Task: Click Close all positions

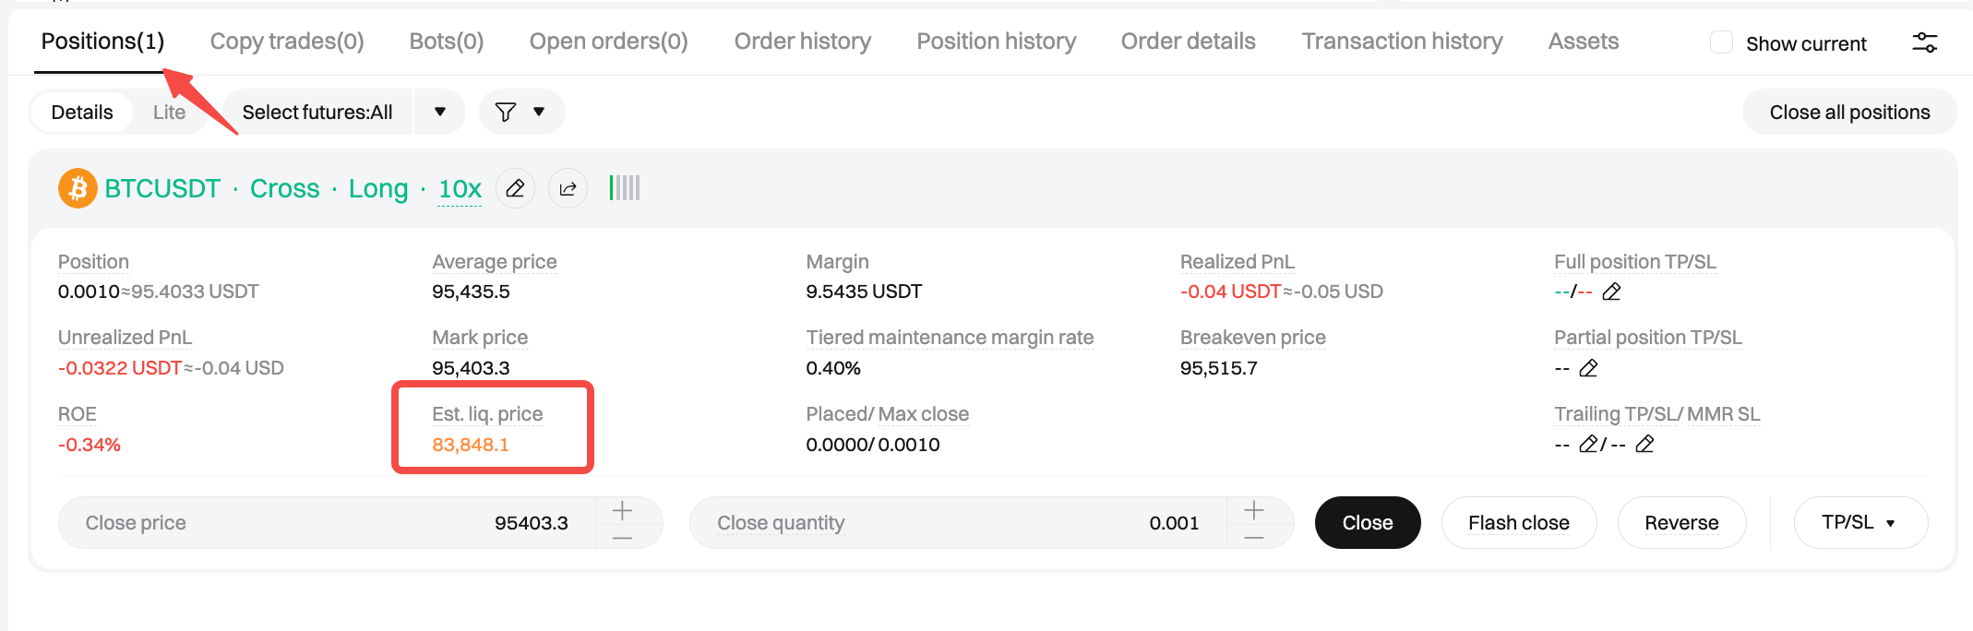Action: point(1848,113)
